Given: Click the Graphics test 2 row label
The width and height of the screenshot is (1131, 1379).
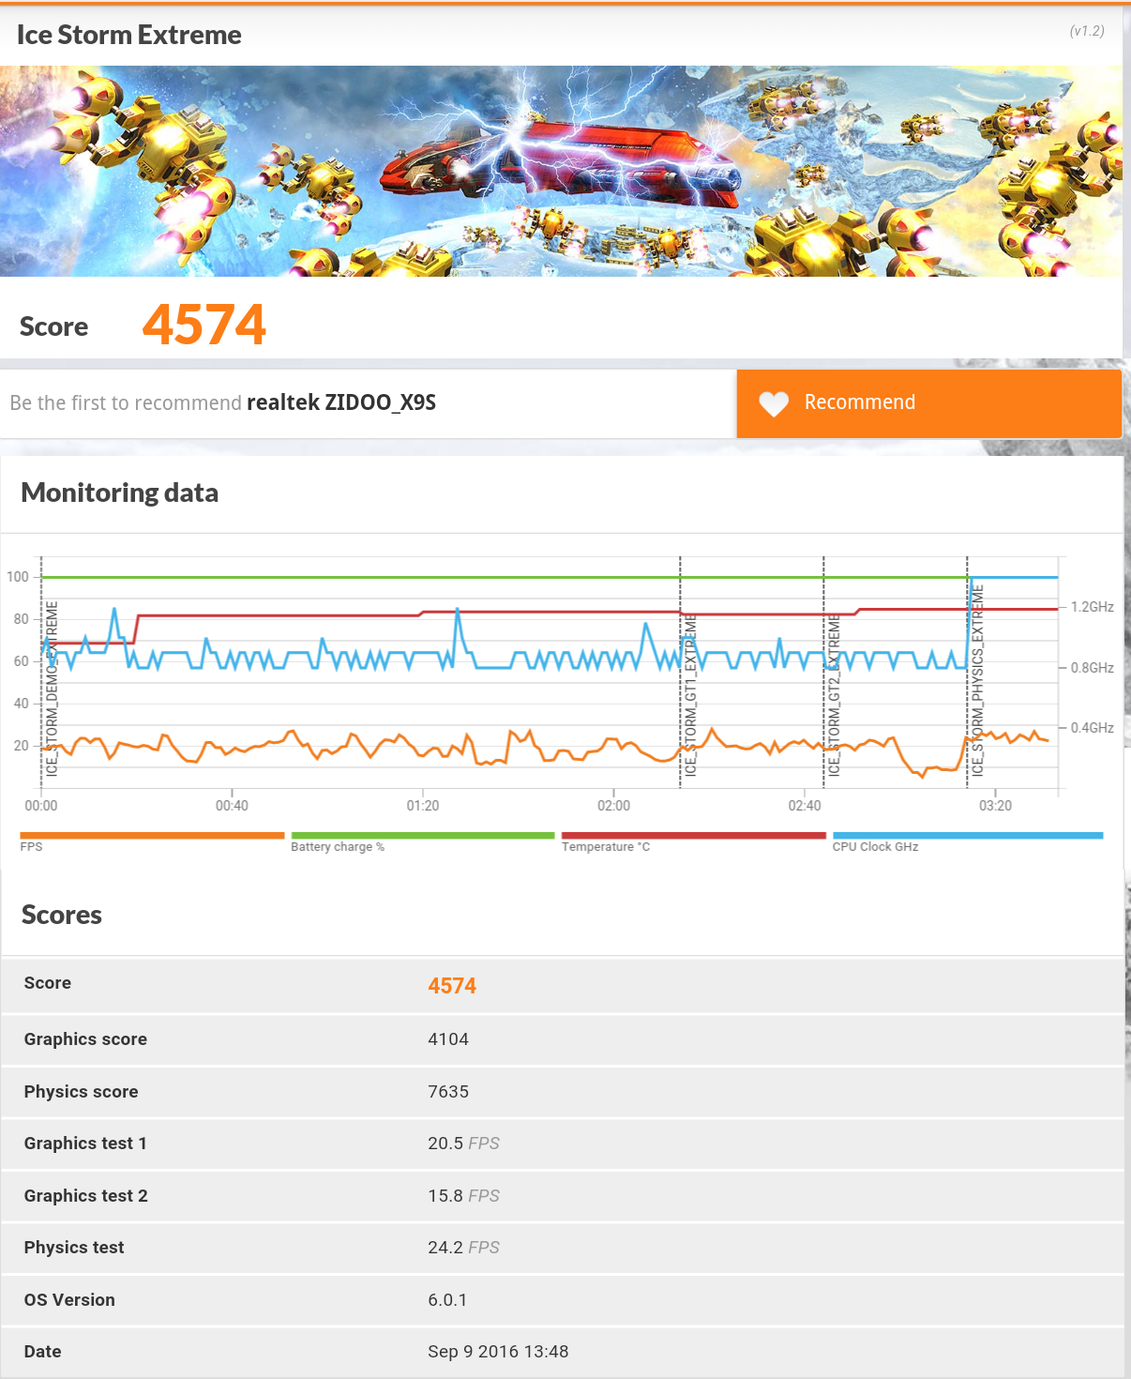Looking at the screenshot, I should pyautogui.click(x=85, y=1196).
